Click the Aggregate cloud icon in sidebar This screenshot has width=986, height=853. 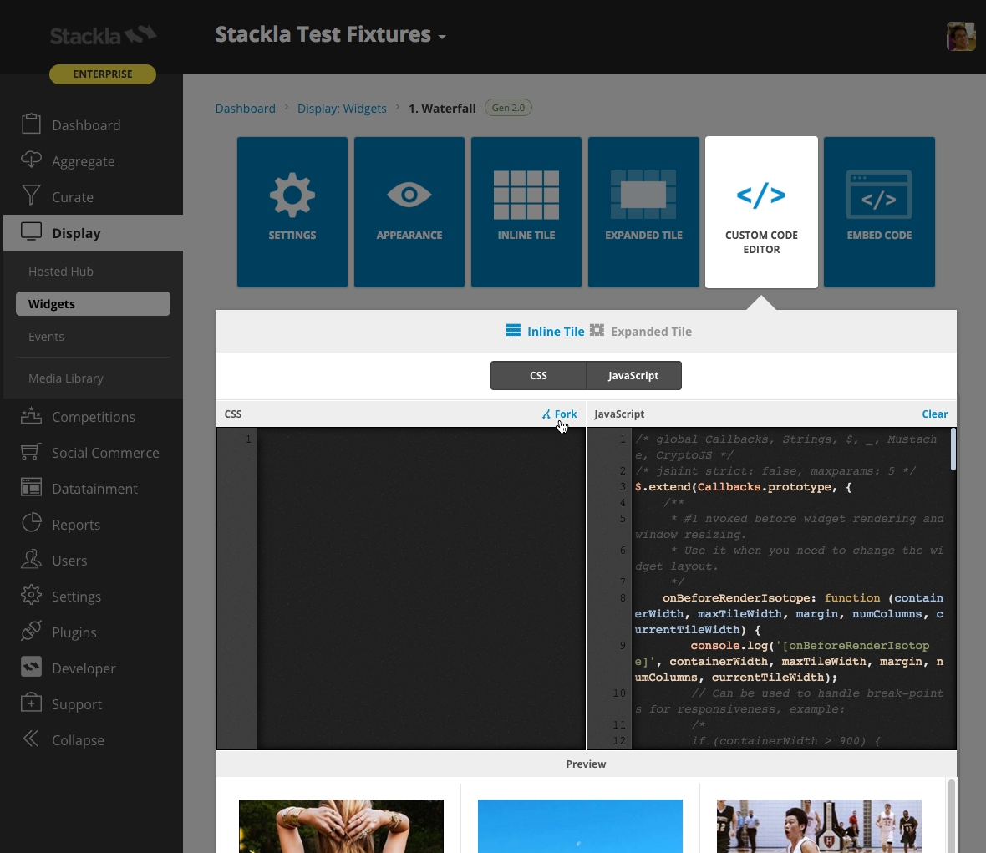[x=31, y=160]
